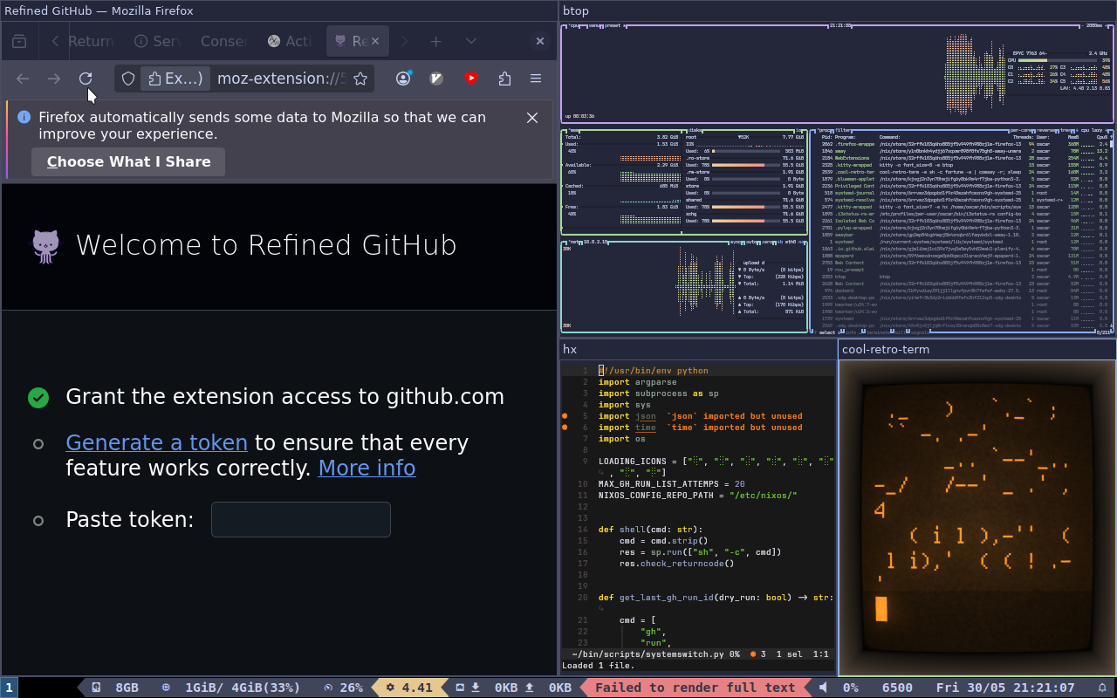Click filter in the btop proc panel
Screen dimensions: 1117x698
[843, 130]
